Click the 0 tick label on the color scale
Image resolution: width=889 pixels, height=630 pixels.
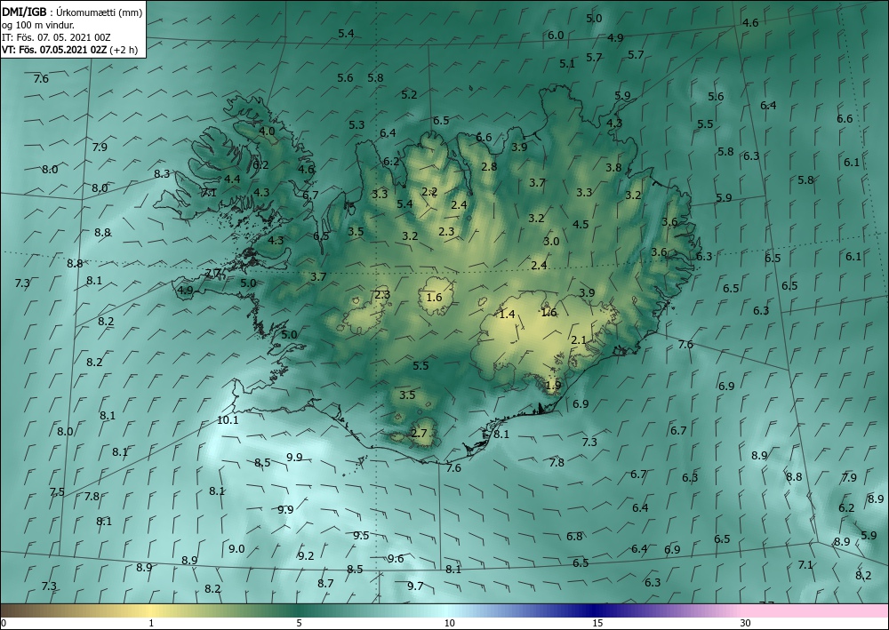pyautogui.click(x=4, y=623)
